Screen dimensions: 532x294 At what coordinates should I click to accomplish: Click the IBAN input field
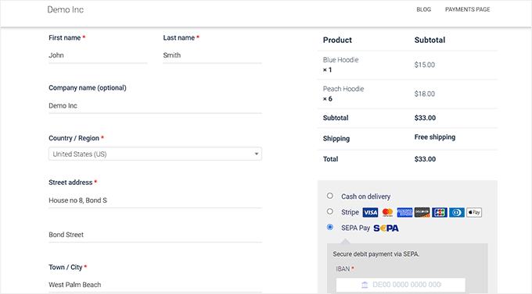click(401, 285)
